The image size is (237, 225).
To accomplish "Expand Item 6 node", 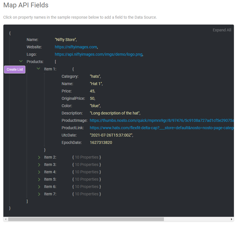I will pyautogui.click(x=39, y=186).
